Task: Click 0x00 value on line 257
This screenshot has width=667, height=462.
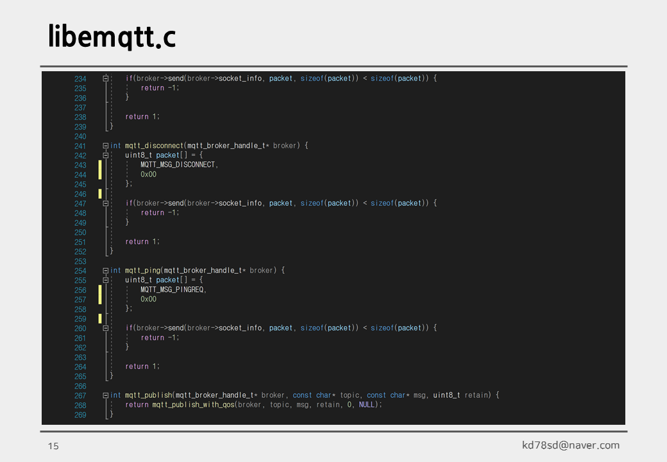Action: pyautogui.click(x=148, y=299)
